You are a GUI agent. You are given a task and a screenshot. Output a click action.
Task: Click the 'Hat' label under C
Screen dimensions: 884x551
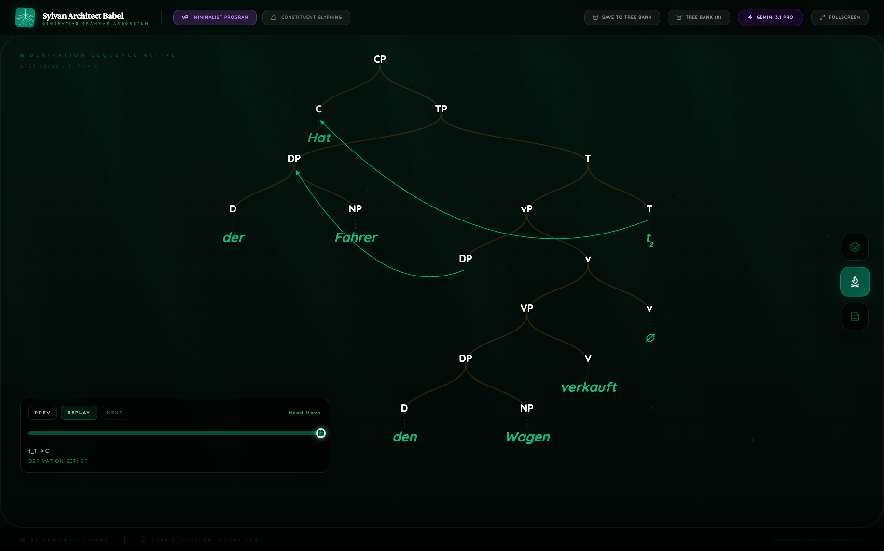click(x=319, y=138)
